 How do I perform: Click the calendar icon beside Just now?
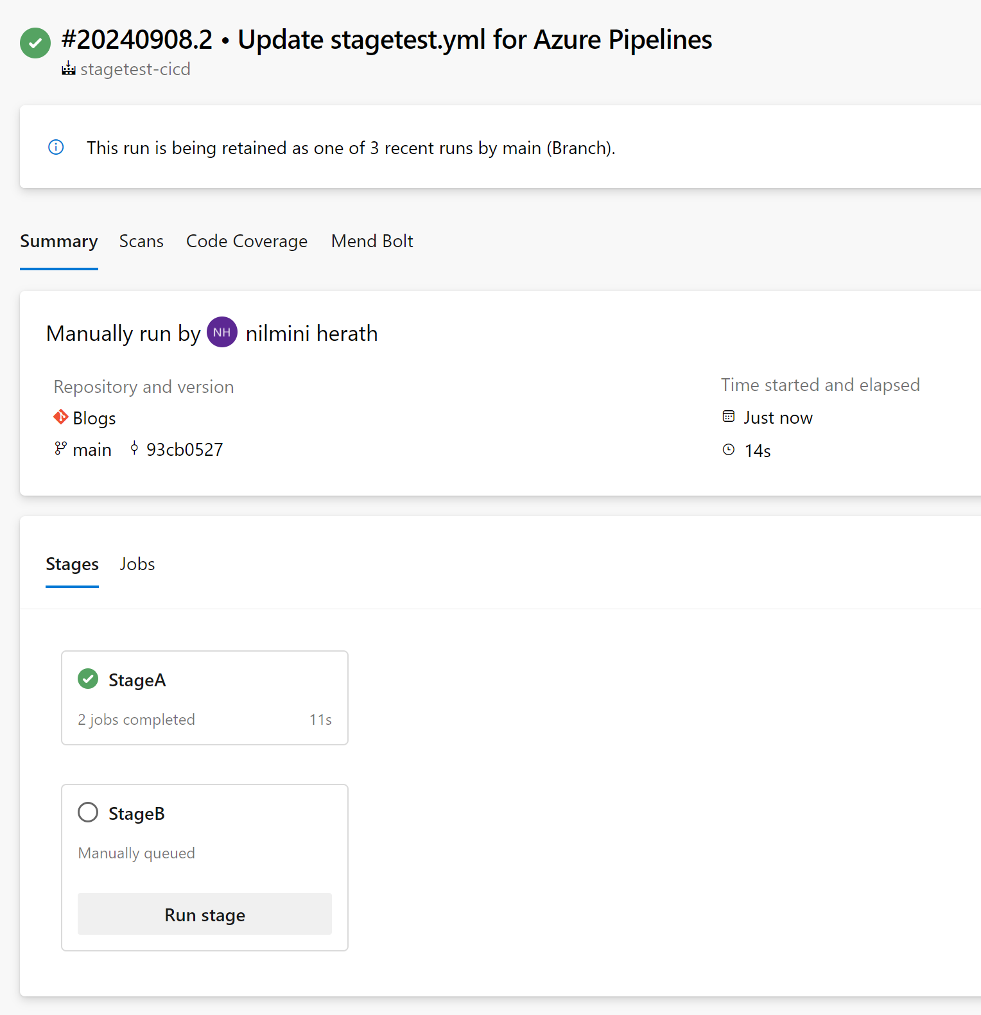728,417
